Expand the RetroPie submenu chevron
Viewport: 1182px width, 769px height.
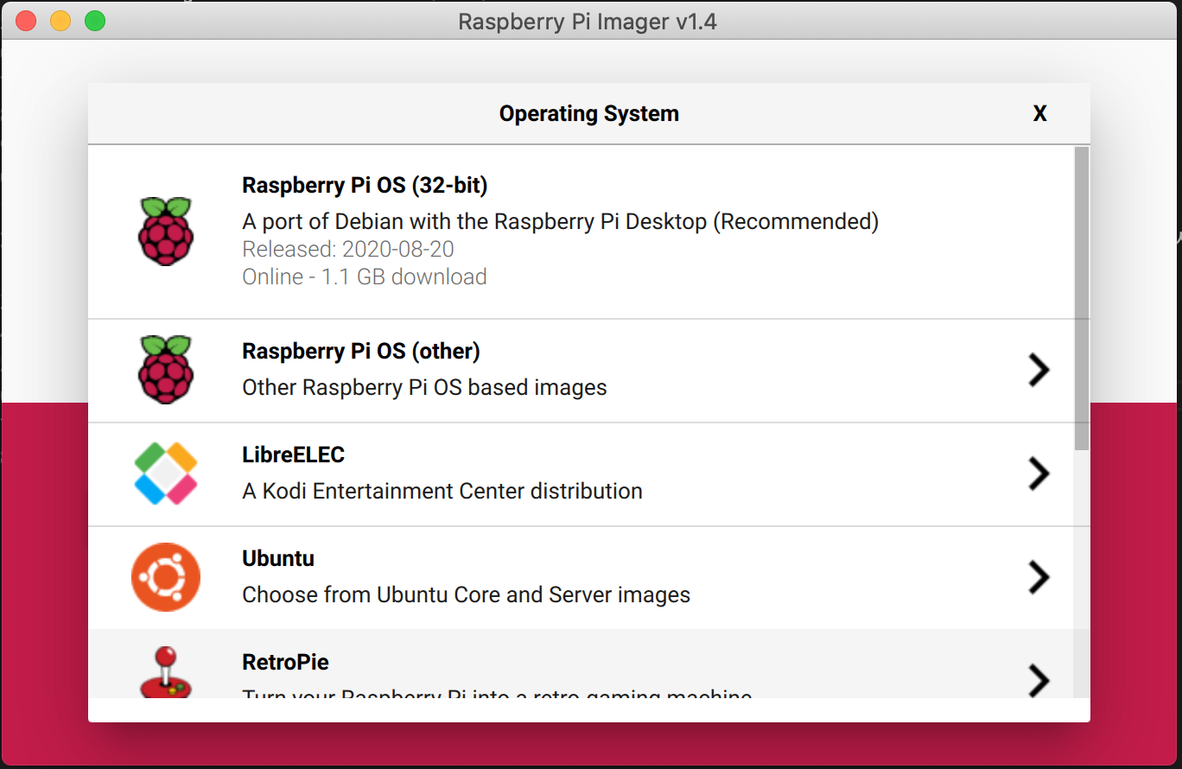point(1039,680)
